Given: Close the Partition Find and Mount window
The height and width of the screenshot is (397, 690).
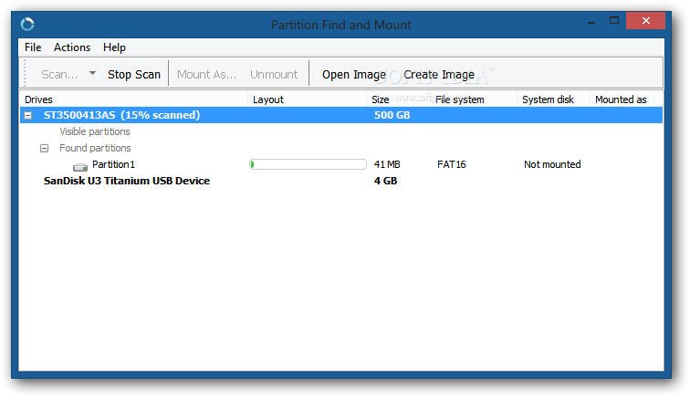Looking at the screenshot, I should pyautogui.click(x=645, y=21).
